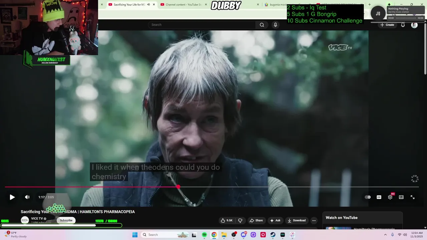
Task: Focus the YouTube search box
Action: pyautogui.click(x=202, y=25)
